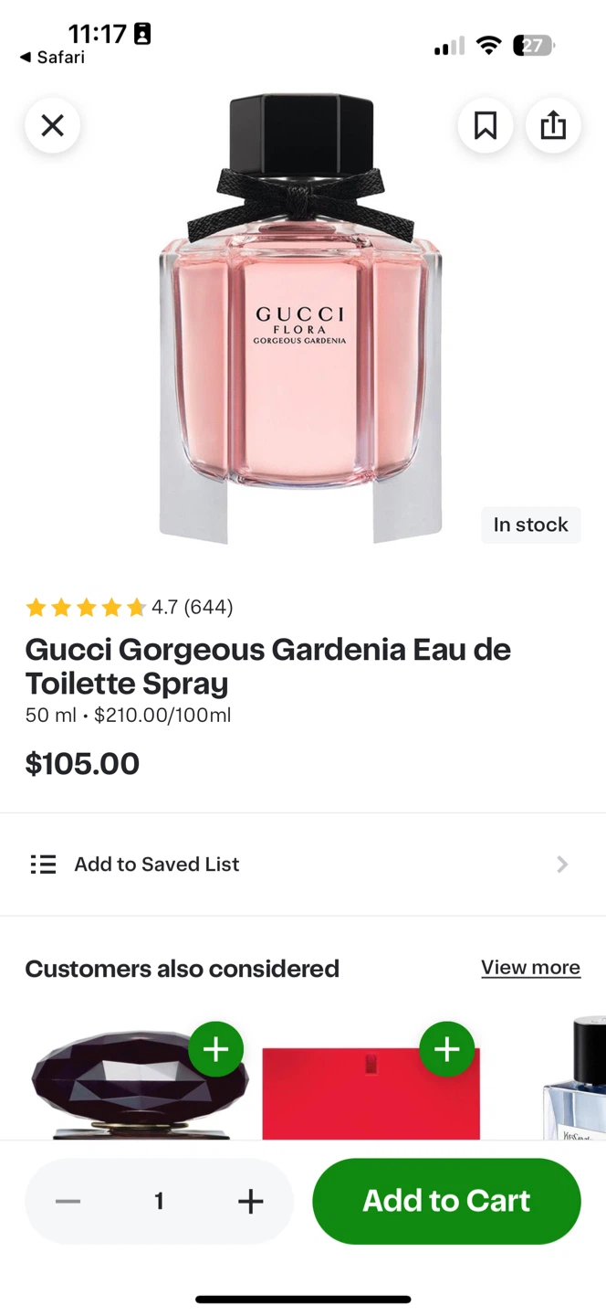Bookmark this Gucci perfume
This screenshot has width=606, height=1316.
485,125
